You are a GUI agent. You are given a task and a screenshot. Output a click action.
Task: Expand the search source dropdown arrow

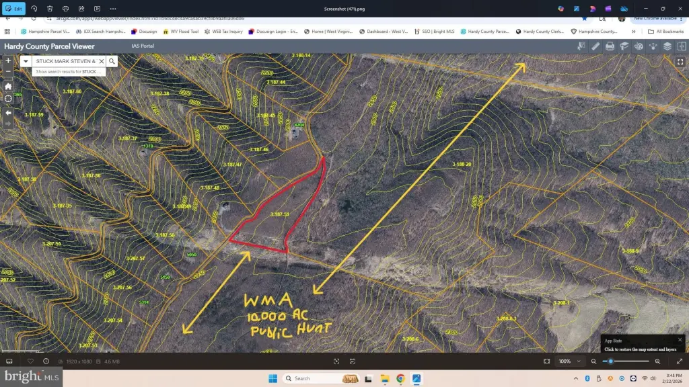[26, 61]
